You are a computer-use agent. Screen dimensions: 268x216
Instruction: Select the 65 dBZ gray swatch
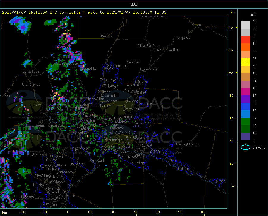(x=245, y=32)
